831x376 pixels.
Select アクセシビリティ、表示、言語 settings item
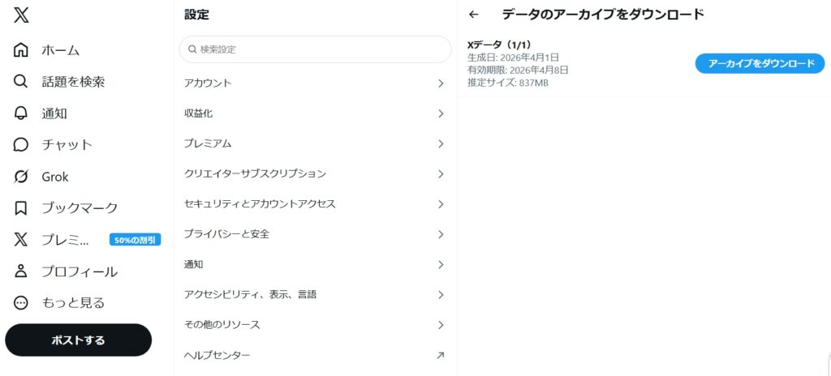pyautogui.click(x=250, y=295)
